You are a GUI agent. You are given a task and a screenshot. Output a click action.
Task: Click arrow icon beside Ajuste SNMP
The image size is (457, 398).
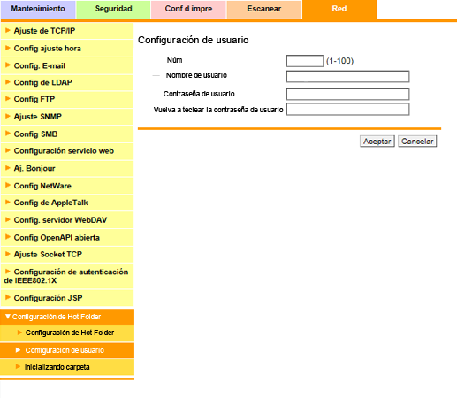8,116
